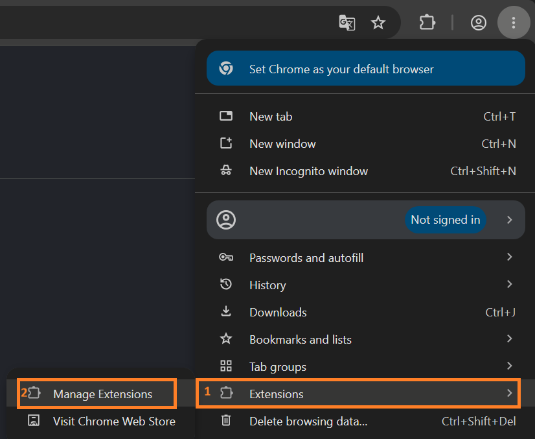This screenshot has height=439, width=535.
Task: Click the Ctrl+Shift+Del shortcut label
Action: point(479,421)
